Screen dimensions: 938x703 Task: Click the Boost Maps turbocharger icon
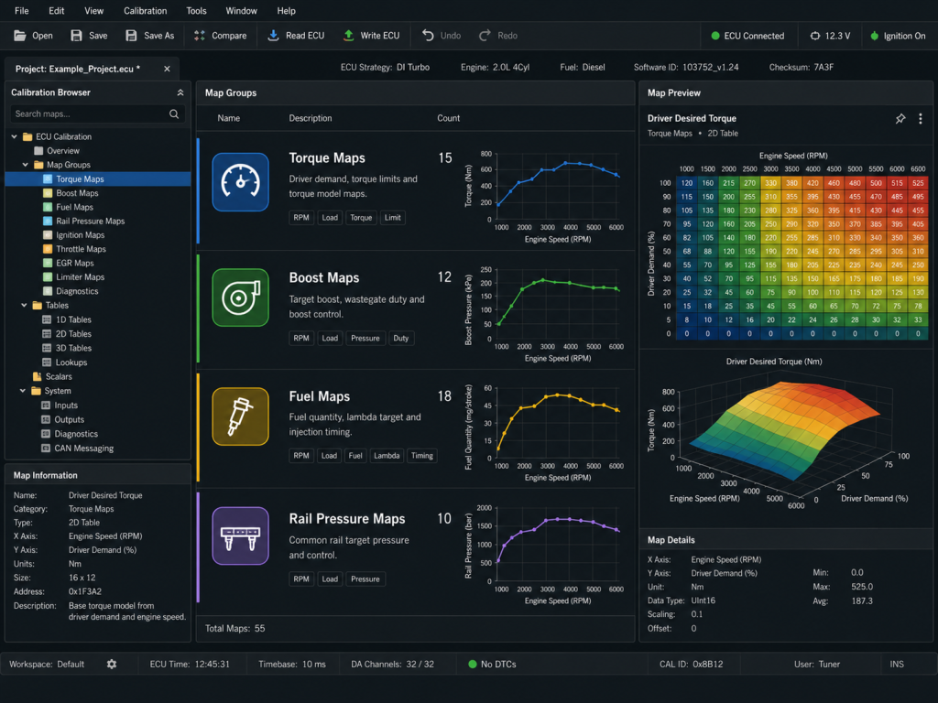(x=240, y=297)
